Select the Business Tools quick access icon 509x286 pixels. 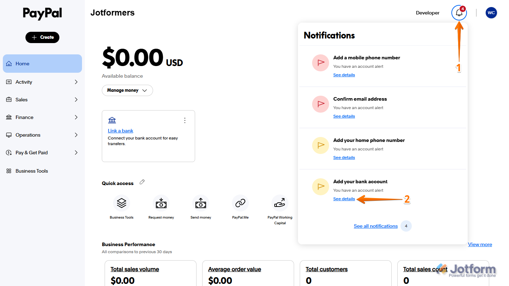(122, 203)
